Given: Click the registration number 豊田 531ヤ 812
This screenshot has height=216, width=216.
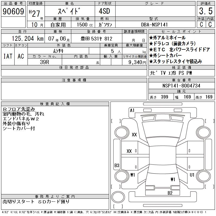Looking at the screenshot, I should tap(96, 39).
